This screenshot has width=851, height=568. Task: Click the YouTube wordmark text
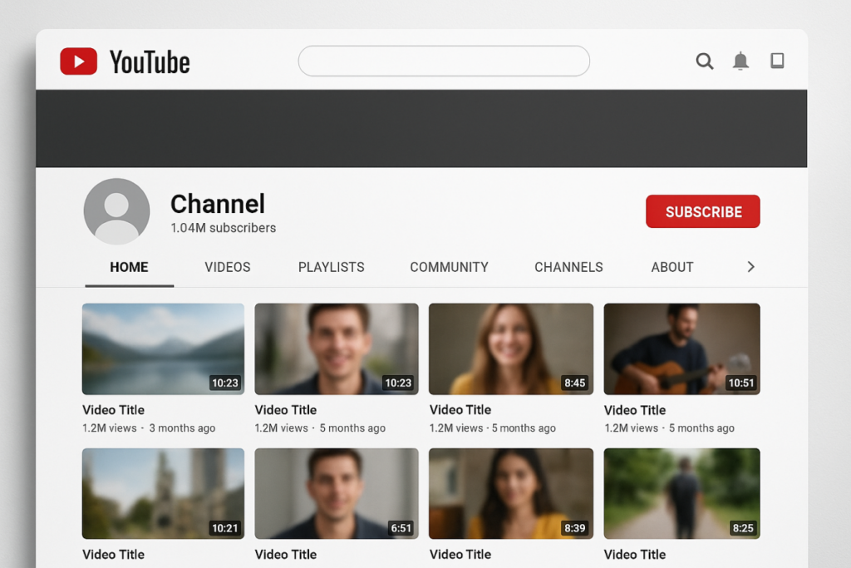150,62
